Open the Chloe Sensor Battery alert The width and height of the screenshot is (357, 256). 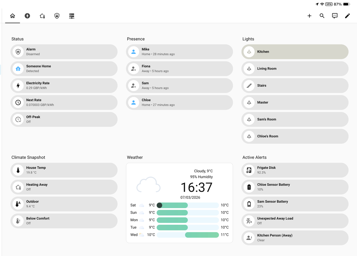tap(295, 187)
